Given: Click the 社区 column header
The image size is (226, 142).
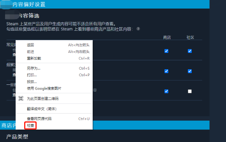Looking at the screenshot, I should [190, 37].
